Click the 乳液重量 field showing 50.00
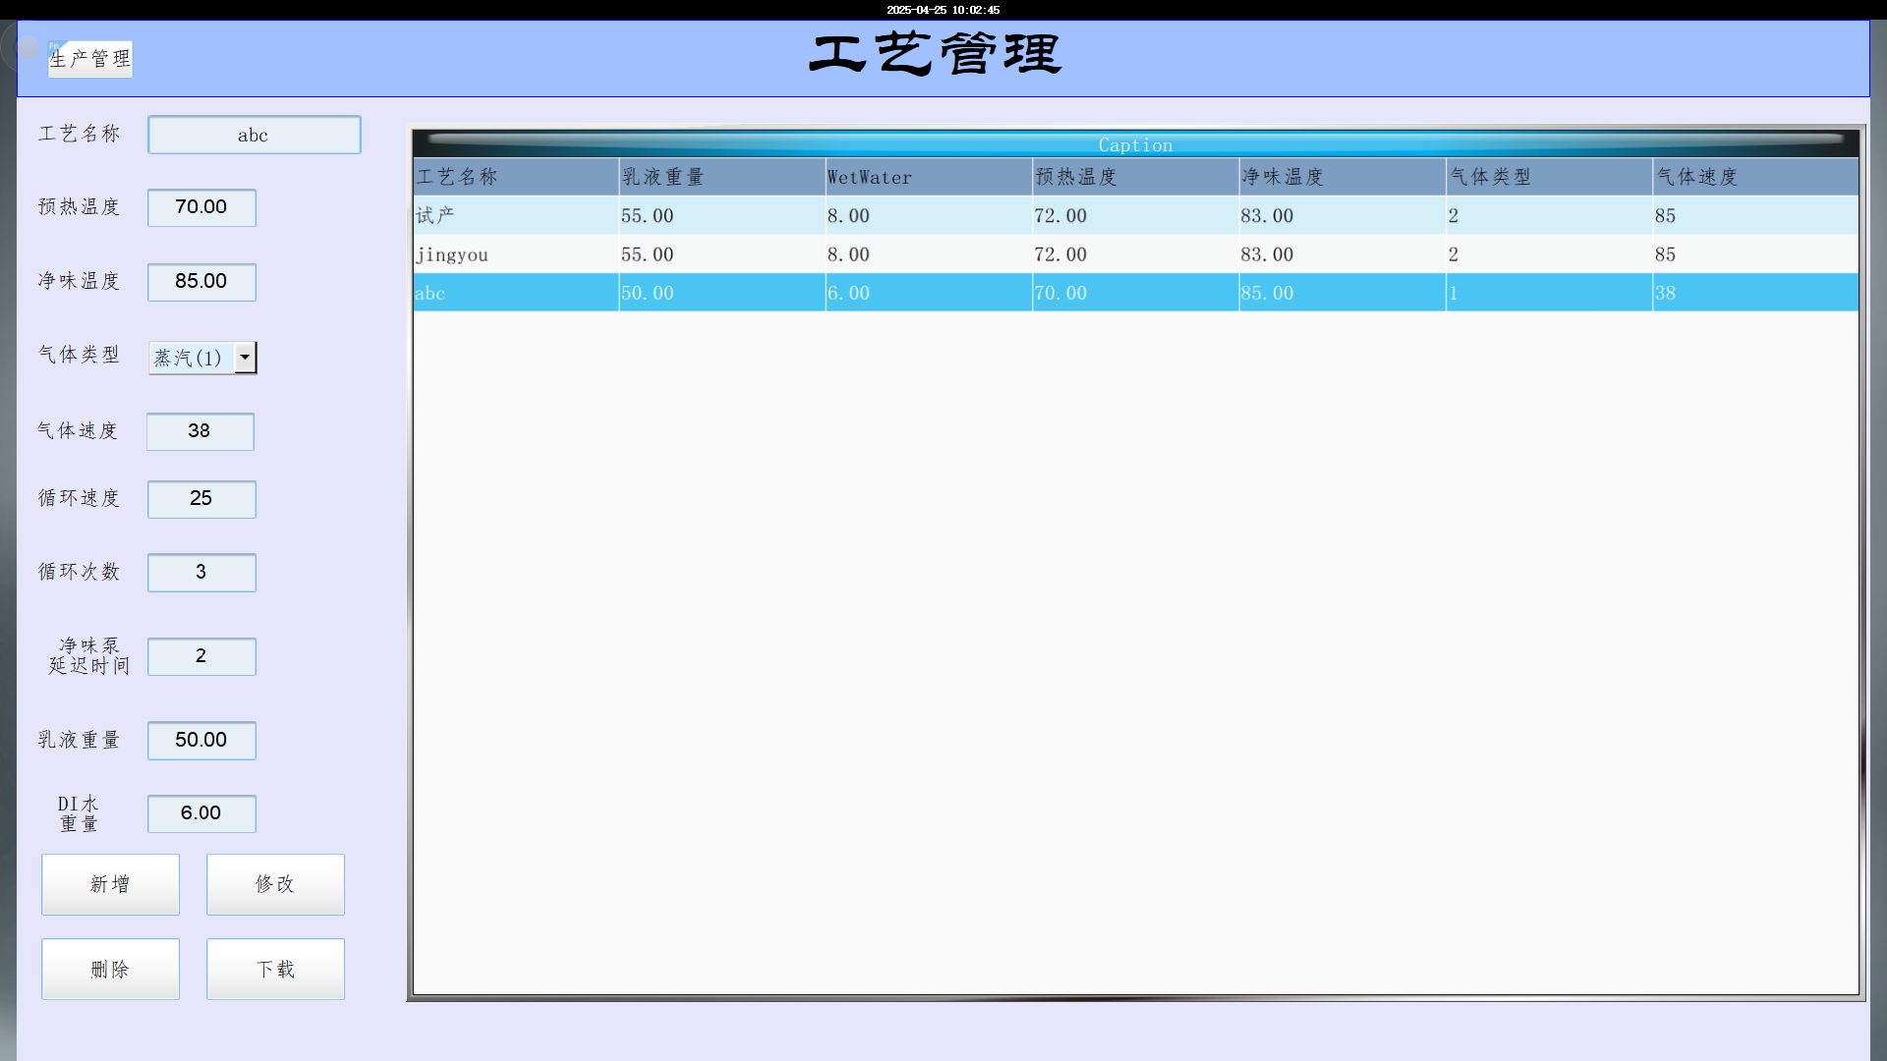This screenshot has width=1887, height=1061. [201, 740]
